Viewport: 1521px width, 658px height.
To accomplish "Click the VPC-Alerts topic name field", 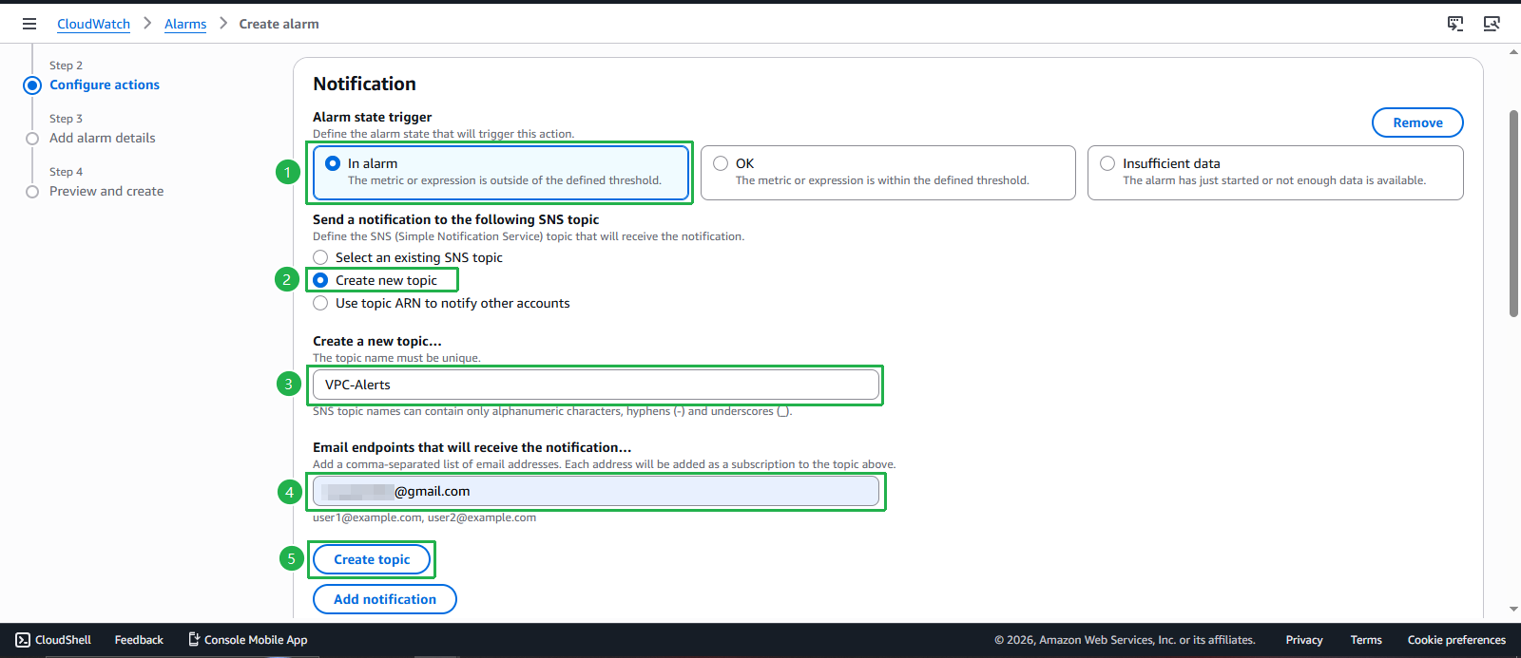I will [596, 385].
